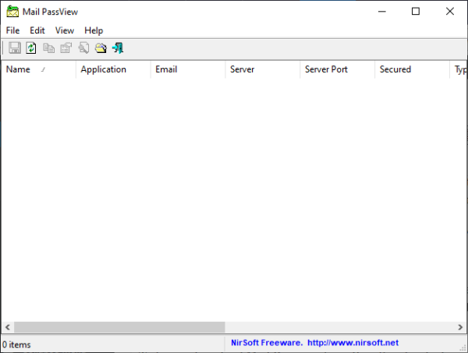This screenshot has height=353, width=468.
Task: Click the Exit door toolbar icon
Action: [118, 48]
